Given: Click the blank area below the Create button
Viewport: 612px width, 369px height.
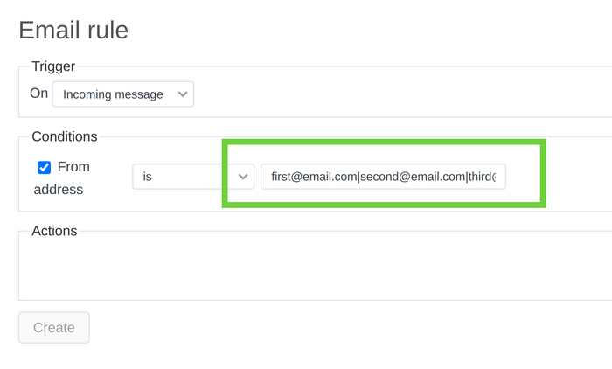Looking at the screenshot, I should tap(54, 355).
